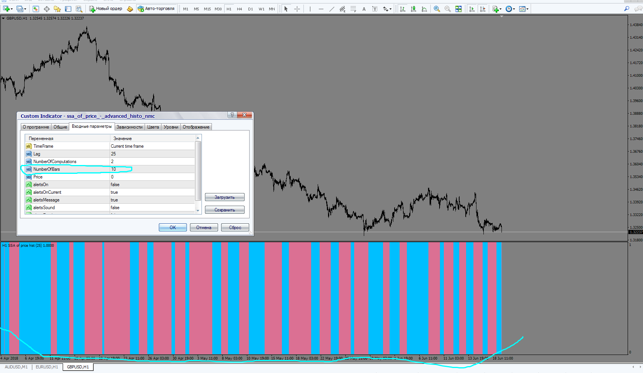Launch MetaEditor from the toolbar
Viewport: 643px width, 373px height.
(x=130, y=9)
